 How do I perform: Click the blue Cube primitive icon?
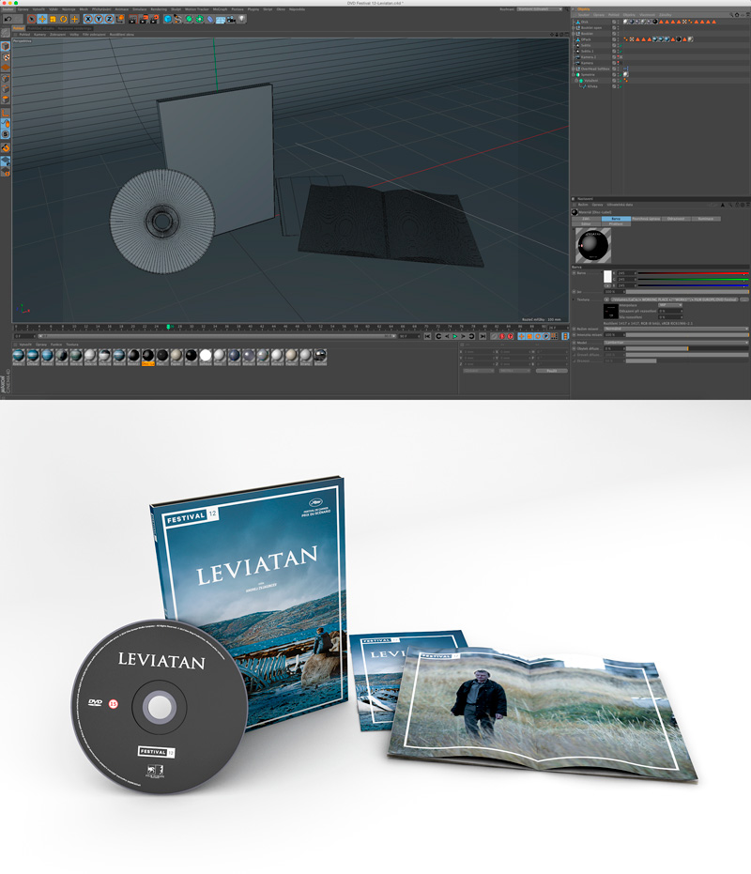tap(168, 19)
